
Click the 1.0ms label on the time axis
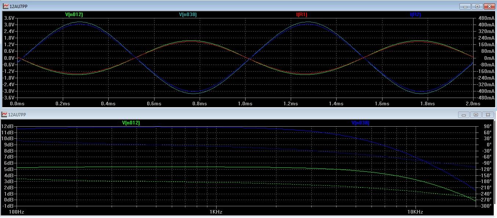(x=245, y=104)
